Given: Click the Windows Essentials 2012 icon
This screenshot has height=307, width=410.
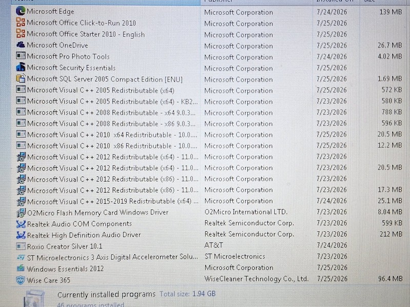Looking at the screenshot, I should pos(21,268).
